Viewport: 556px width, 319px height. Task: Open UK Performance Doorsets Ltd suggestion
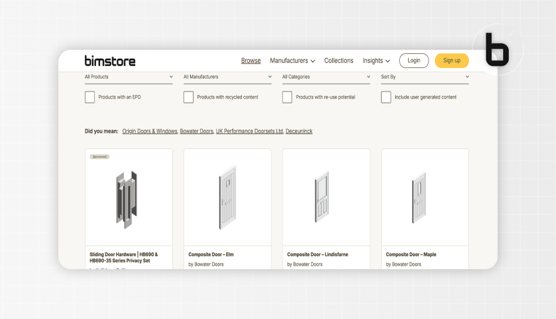pos(249,131)
